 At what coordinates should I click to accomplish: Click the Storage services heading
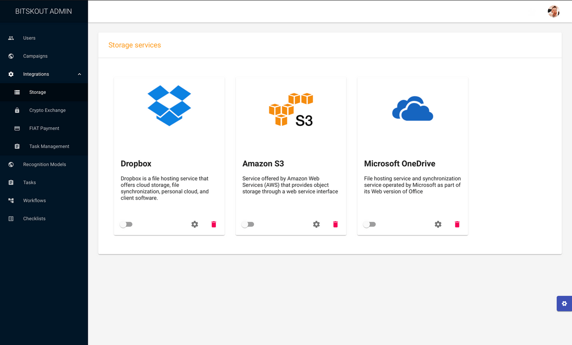pos(134,45)
